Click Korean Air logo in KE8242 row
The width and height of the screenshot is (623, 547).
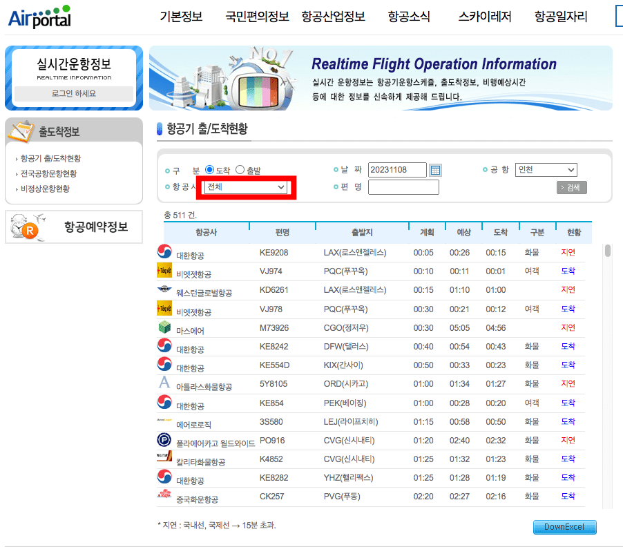[164, 345]
